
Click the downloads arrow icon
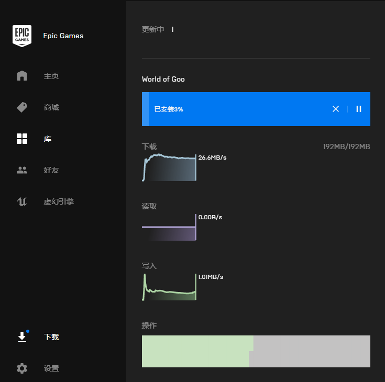(22, 337)
